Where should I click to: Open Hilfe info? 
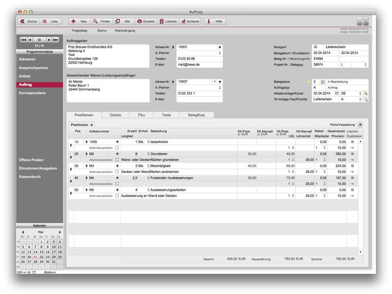[x=215, y=21]
